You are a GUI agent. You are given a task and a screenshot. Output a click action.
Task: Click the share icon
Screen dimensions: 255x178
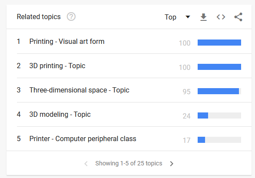(x=238, y=17)
